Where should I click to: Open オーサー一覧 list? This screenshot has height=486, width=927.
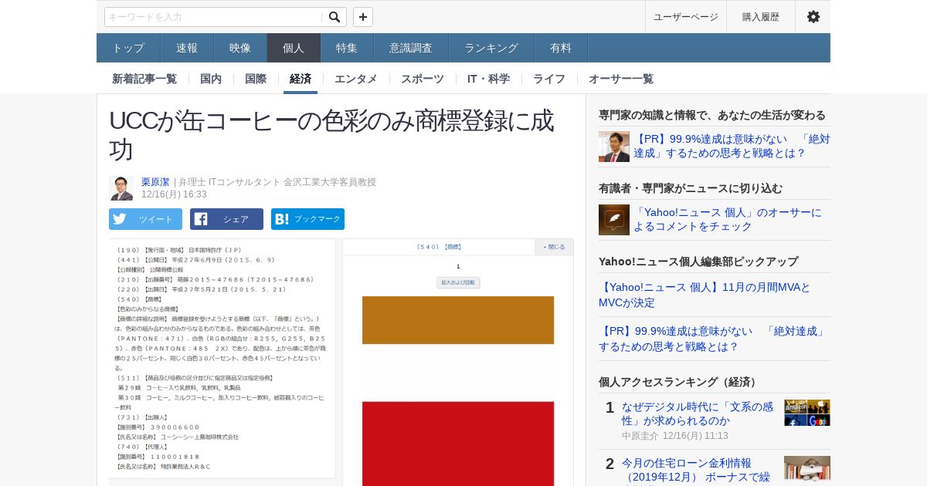pyautogui.click(x=621, y=79)
